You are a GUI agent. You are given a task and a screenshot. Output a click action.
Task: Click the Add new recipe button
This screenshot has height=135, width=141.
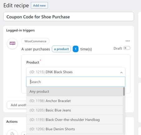coord(39,5)
